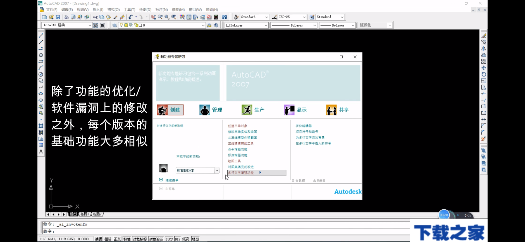Click the 00:28 recording timer circle
The image size is (525, 242).
(444, 215)
